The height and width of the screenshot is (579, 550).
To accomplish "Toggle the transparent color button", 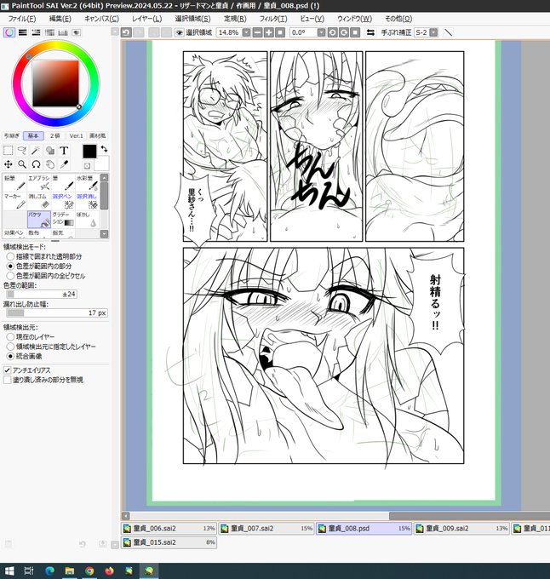I will coord(87,166).
